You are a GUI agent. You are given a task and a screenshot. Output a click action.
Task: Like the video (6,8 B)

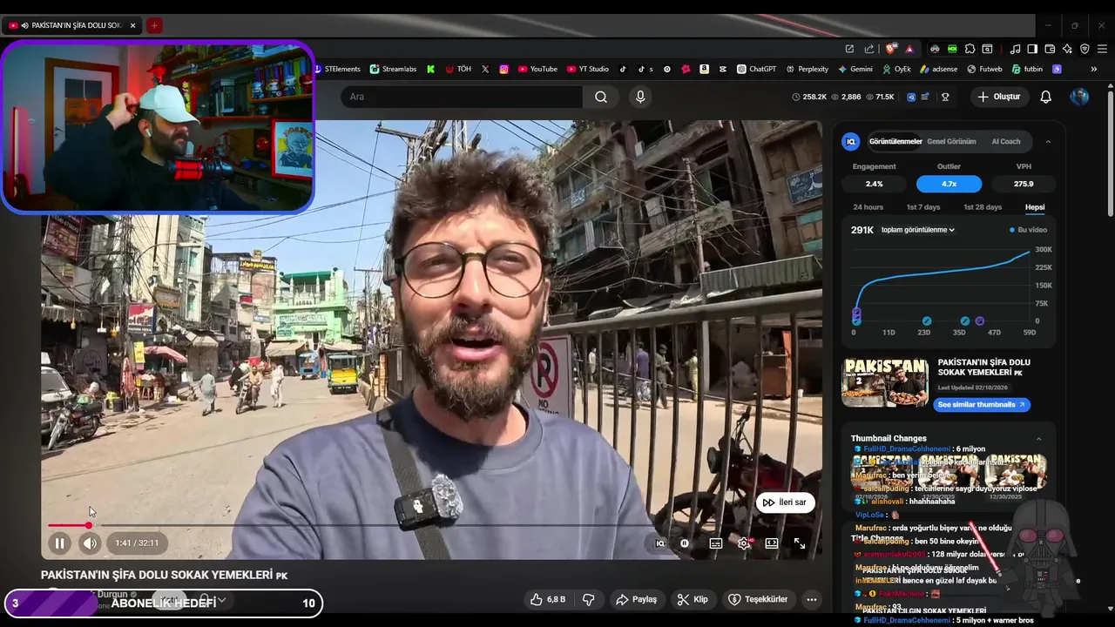[547, 599]
